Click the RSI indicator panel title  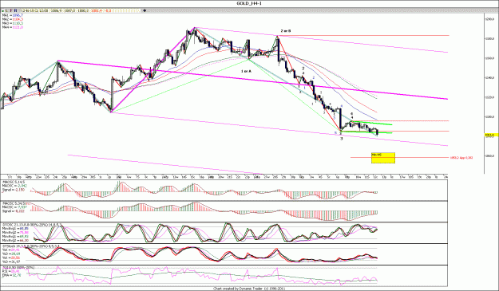(18, 268)
